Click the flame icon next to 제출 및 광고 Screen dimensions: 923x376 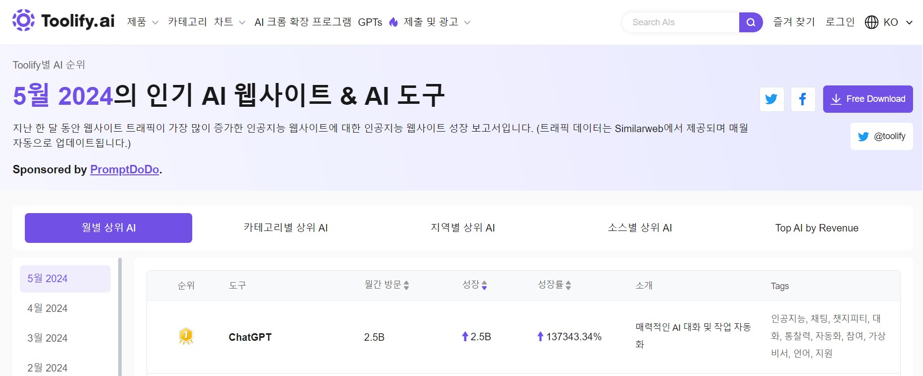[x=393, y=22]
